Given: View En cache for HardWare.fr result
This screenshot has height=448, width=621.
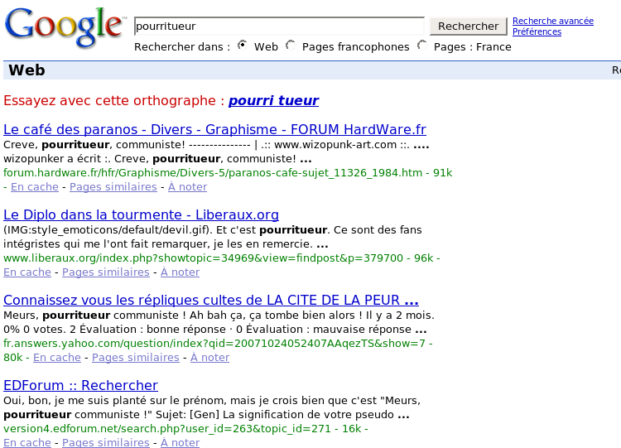Looking at the screenshot, I should pyautogui.click(x=34, y=186).
